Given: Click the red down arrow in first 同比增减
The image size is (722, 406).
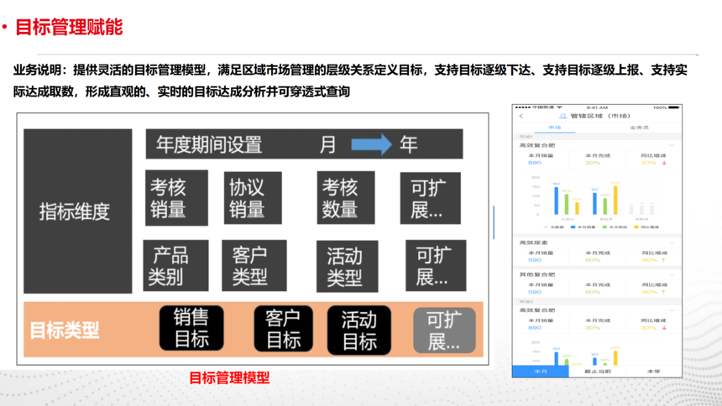Looking at the screenshot, I should click(x=664, y=163).
